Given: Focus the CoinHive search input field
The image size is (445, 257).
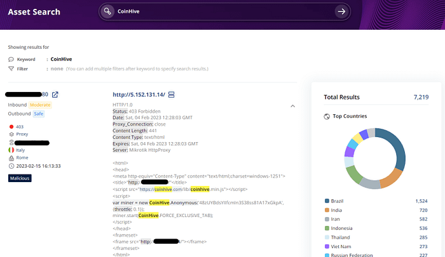Looking at the screenshot, I should pos(224,11).
